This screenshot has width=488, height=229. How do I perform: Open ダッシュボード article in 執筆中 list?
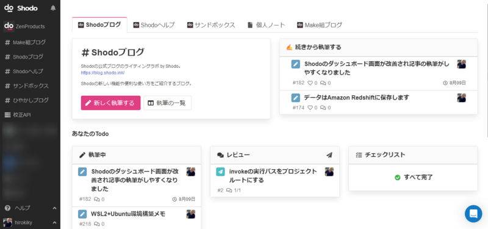[135, 180]
